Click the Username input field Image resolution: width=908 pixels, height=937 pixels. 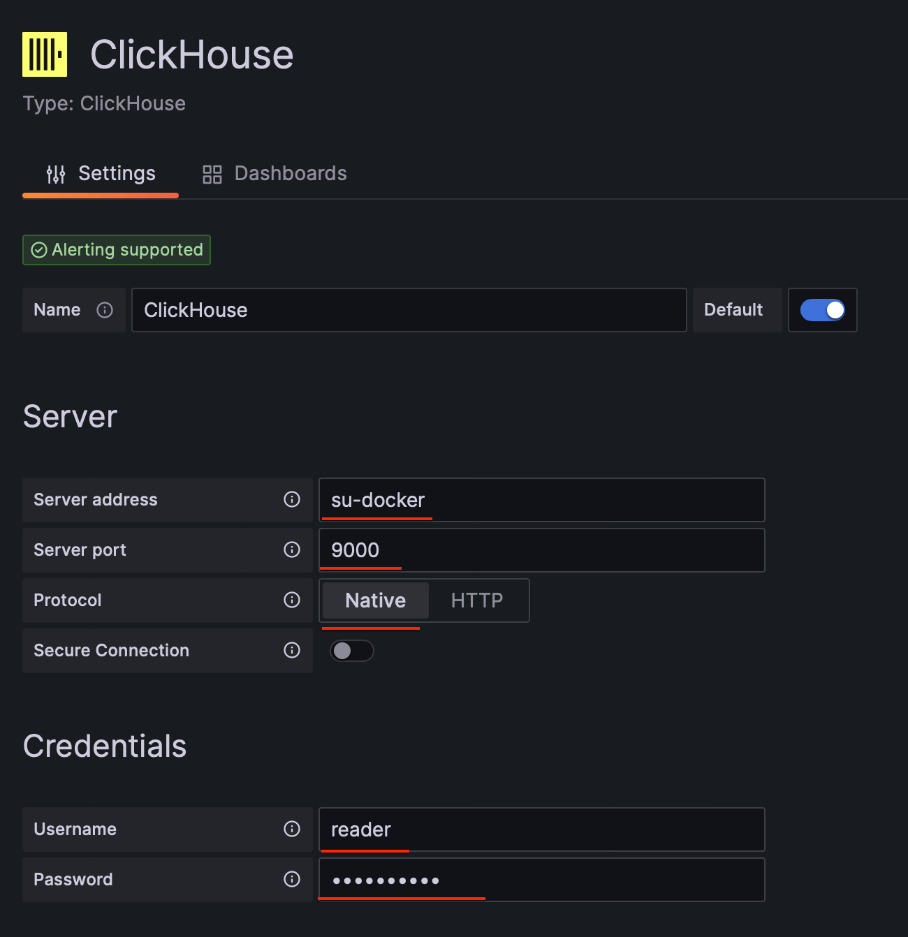541,829
